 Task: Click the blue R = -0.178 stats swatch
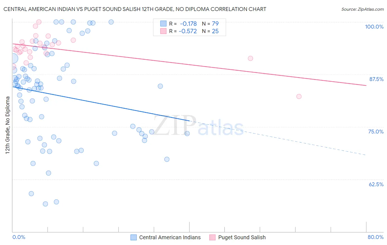[163, 24]
